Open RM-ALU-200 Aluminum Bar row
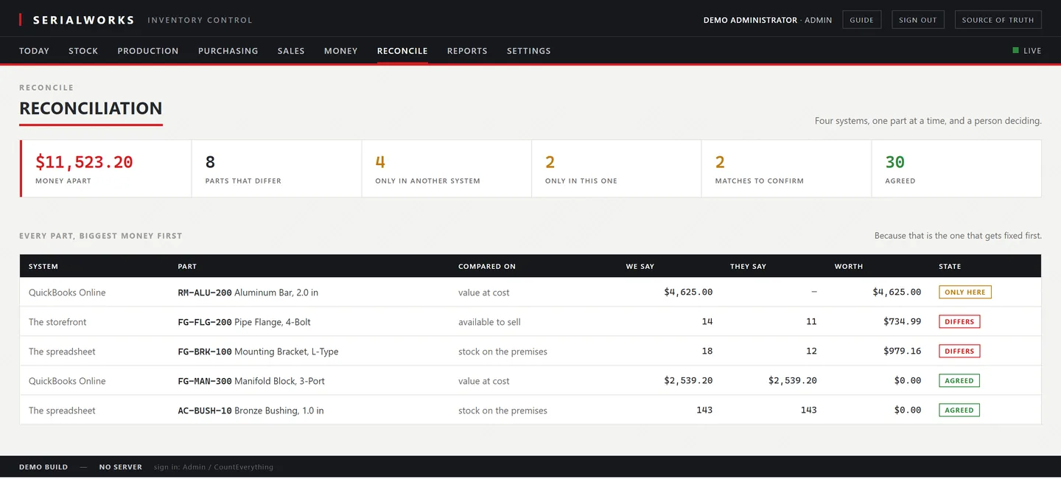 pos(530,293)
